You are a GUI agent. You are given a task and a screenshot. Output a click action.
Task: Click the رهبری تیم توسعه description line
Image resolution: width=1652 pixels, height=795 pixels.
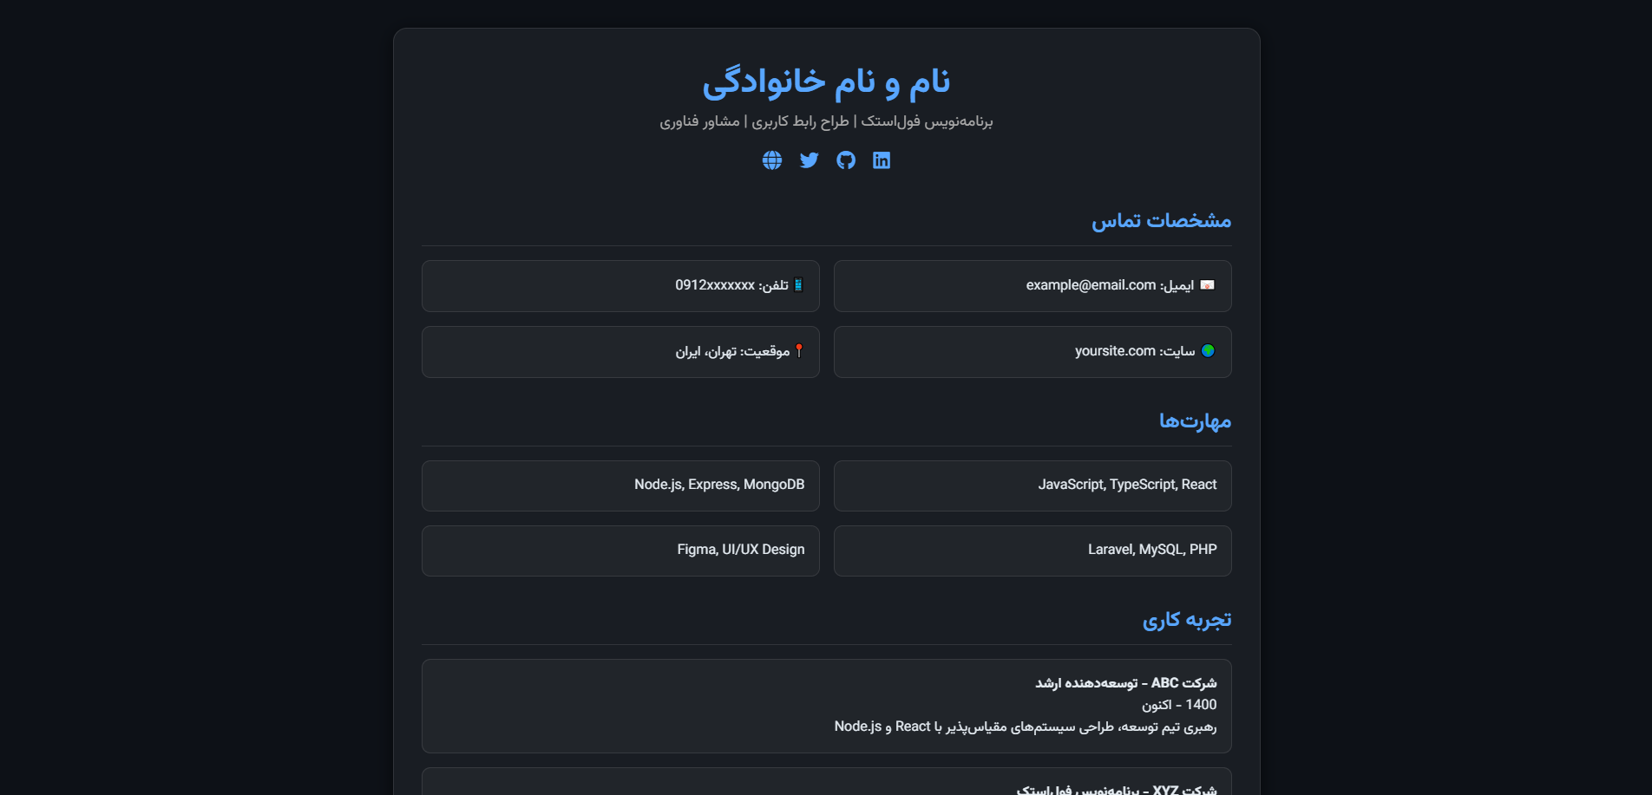point(1026,727)
